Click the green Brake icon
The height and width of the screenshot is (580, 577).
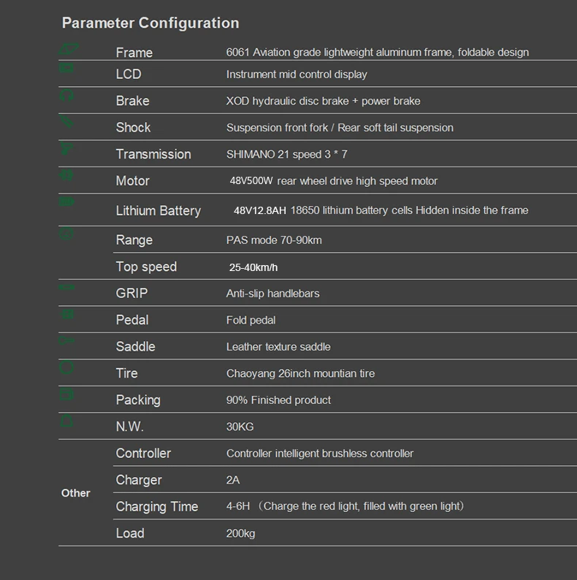point(67,95)
